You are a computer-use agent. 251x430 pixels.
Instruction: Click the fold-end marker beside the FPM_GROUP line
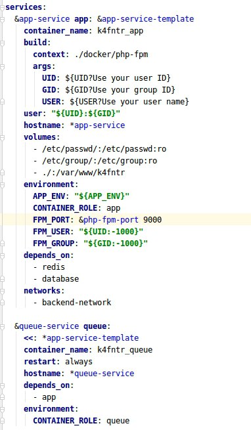(x=2, y=244)
